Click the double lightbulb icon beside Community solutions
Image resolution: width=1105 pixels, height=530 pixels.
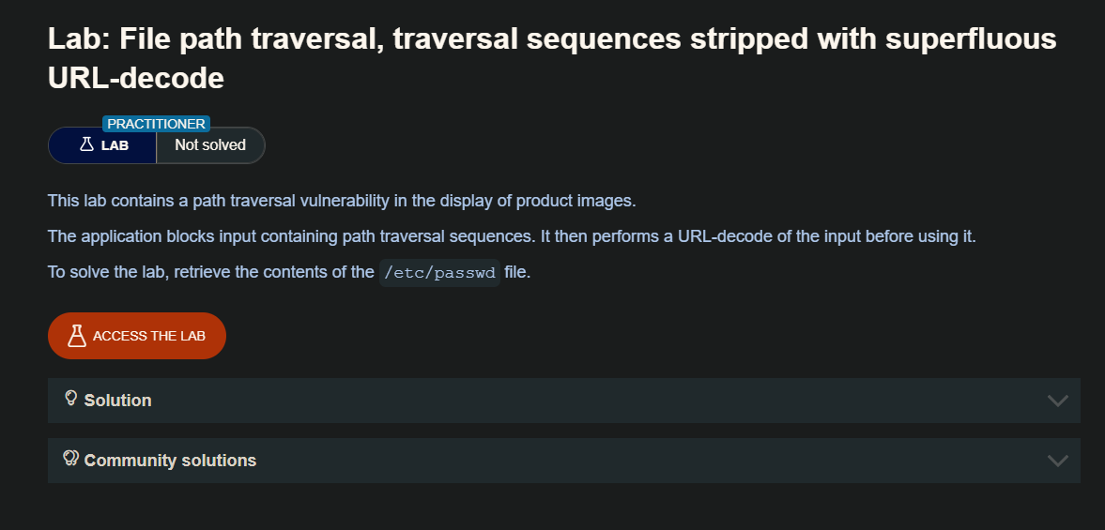(70, 459)
